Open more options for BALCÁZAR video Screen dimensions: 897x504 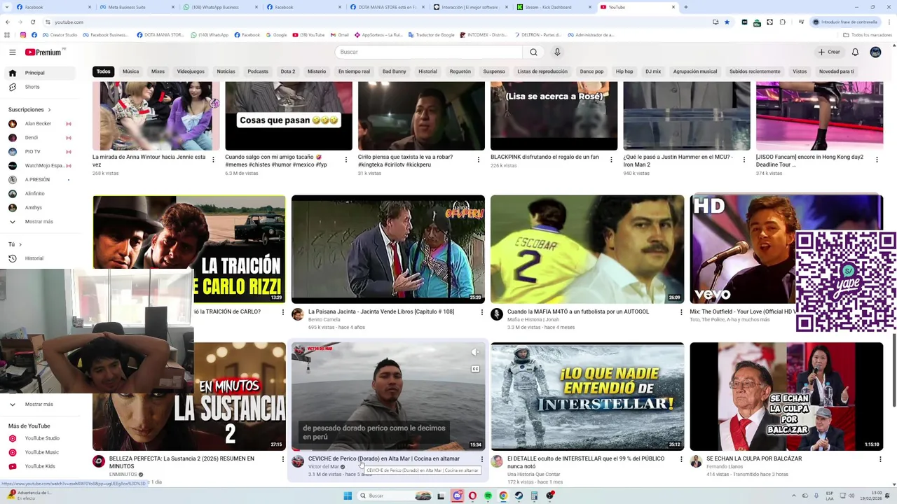pos(880,459)
